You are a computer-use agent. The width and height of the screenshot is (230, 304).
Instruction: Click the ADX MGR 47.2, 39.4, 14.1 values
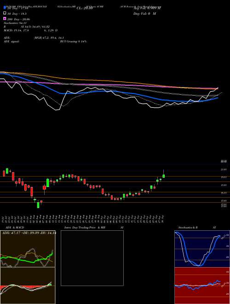(49, 38)
